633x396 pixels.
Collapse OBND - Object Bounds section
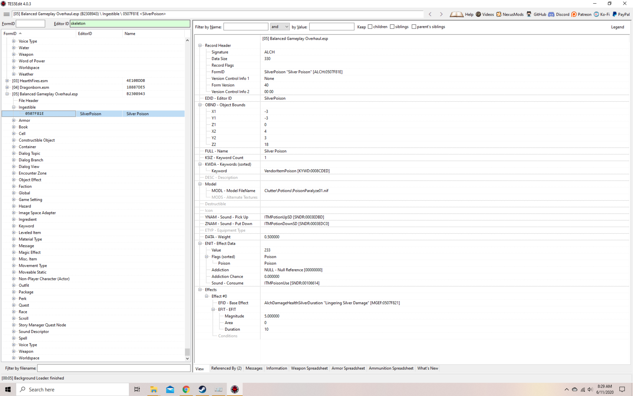(200, 105)
